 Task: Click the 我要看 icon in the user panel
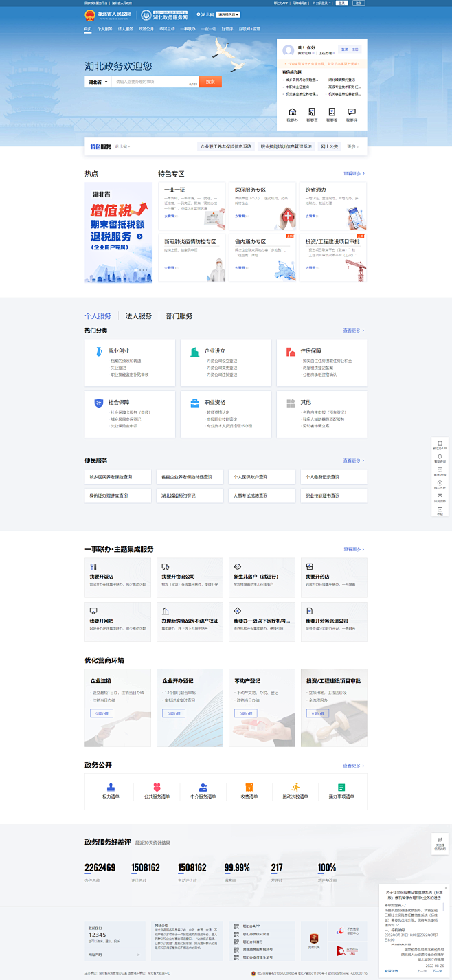[332, 112]
